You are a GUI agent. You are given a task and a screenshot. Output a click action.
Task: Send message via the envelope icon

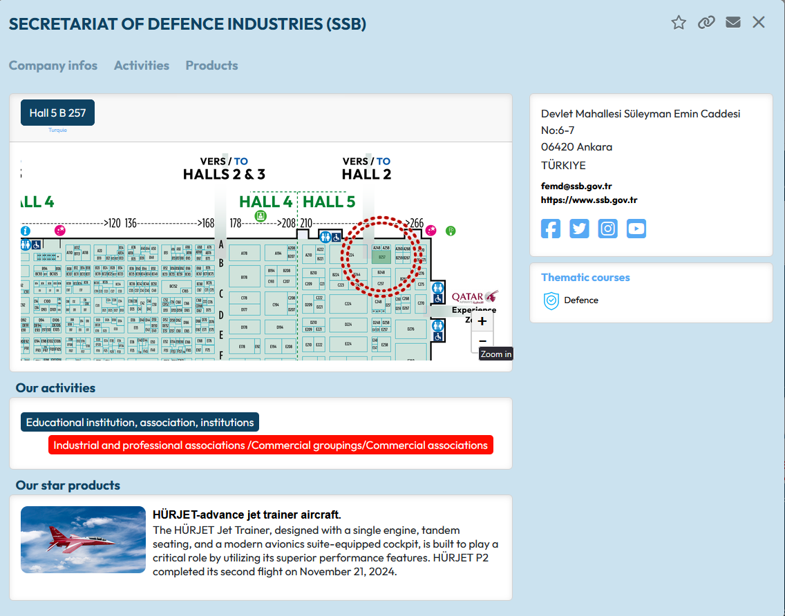(733, 23)
